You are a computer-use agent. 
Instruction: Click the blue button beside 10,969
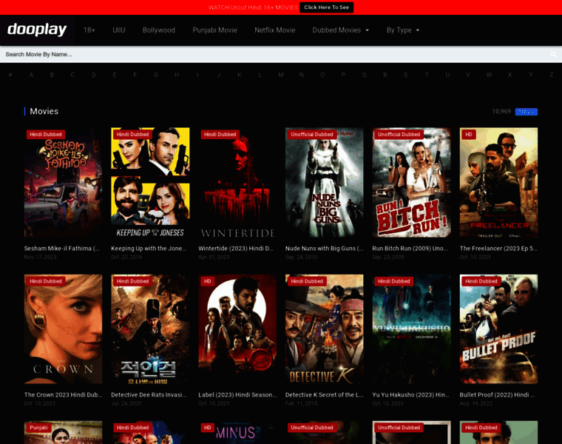(x=527, y=112)
